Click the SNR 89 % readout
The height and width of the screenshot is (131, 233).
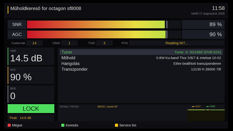[203, 24]
